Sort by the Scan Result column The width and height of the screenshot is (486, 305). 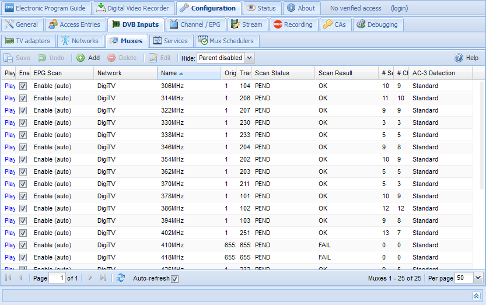pyautogui.click(x=347, y=73)
